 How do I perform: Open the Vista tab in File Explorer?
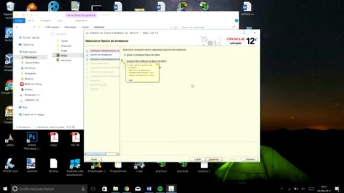(x=60, y=20)
